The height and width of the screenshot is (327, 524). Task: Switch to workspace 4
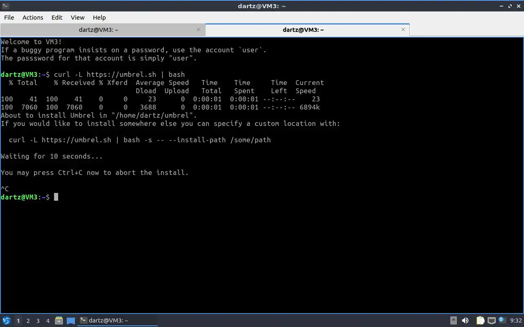[x=47, y=321]
